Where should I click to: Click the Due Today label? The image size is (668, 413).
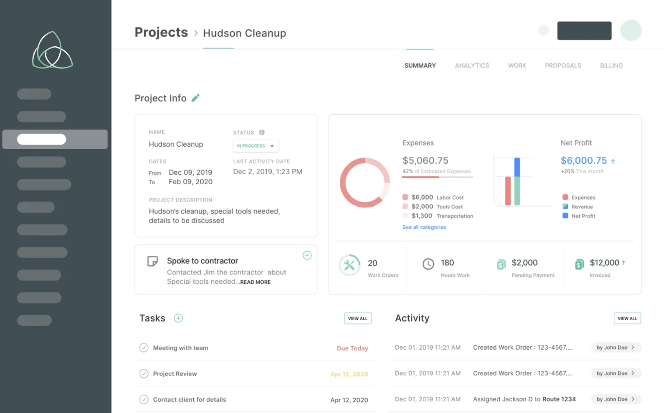pos(352,348)
